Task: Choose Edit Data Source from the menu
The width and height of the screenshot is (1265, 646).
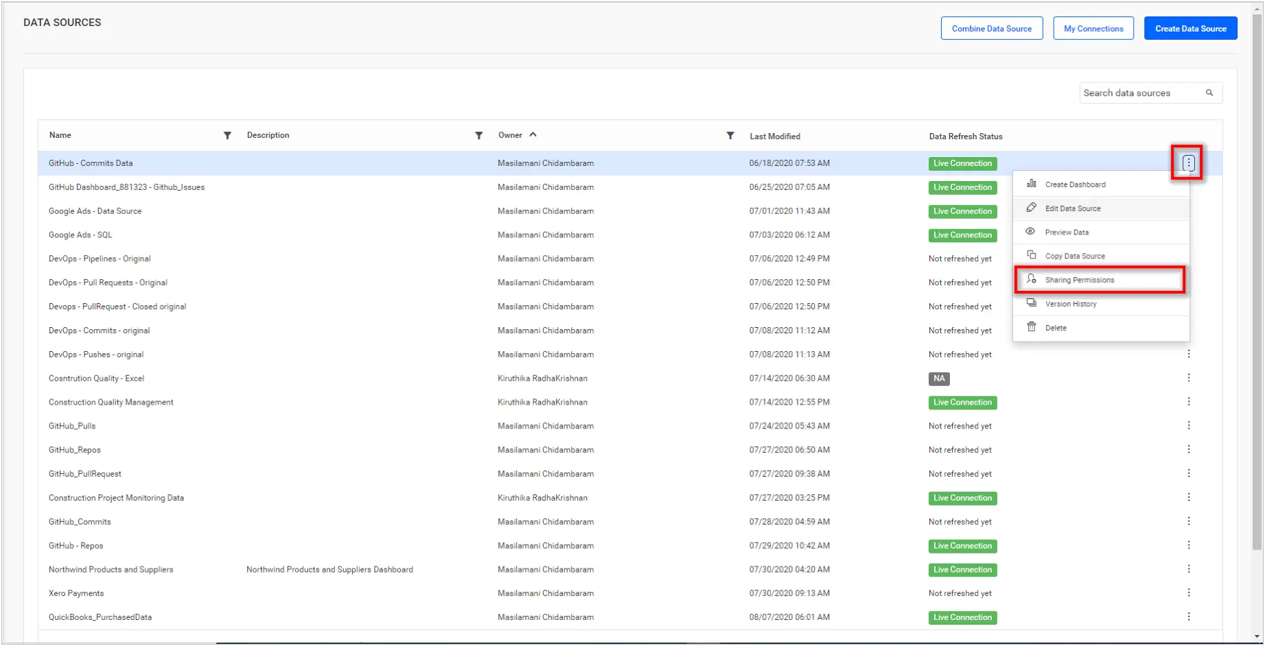Action: [1101, 208]
